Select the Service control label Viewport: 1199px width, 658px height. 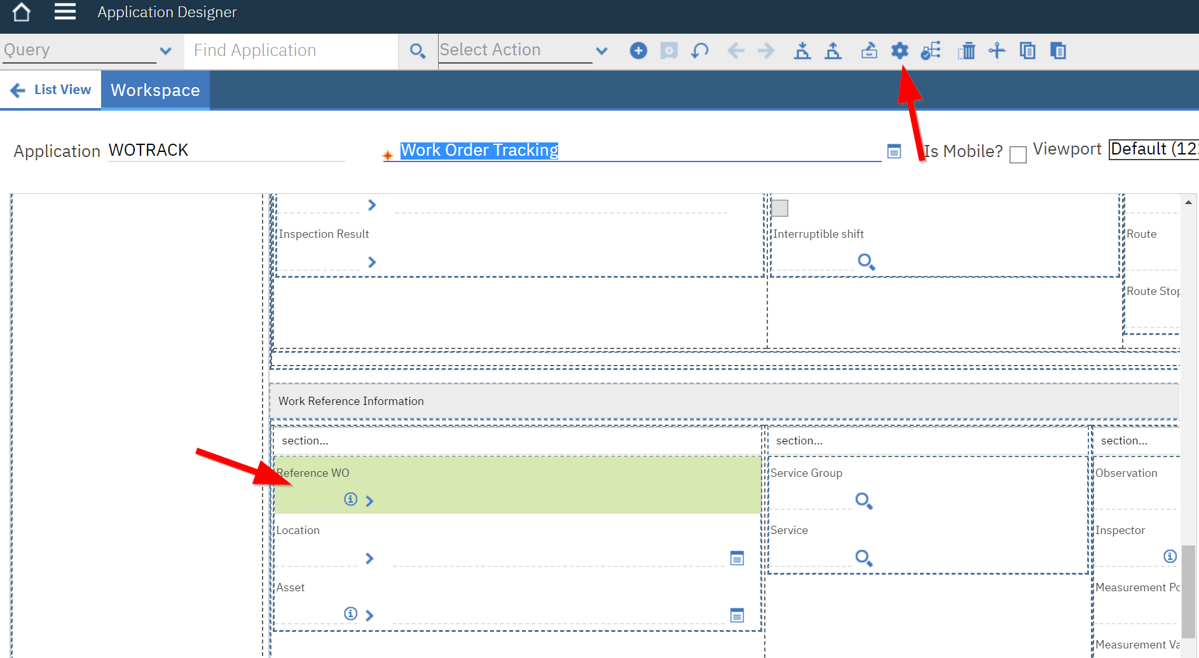[790, 530]
